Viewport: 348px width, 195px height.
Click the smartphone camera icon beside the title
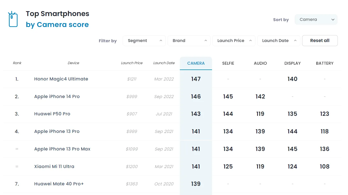[13, 19]
